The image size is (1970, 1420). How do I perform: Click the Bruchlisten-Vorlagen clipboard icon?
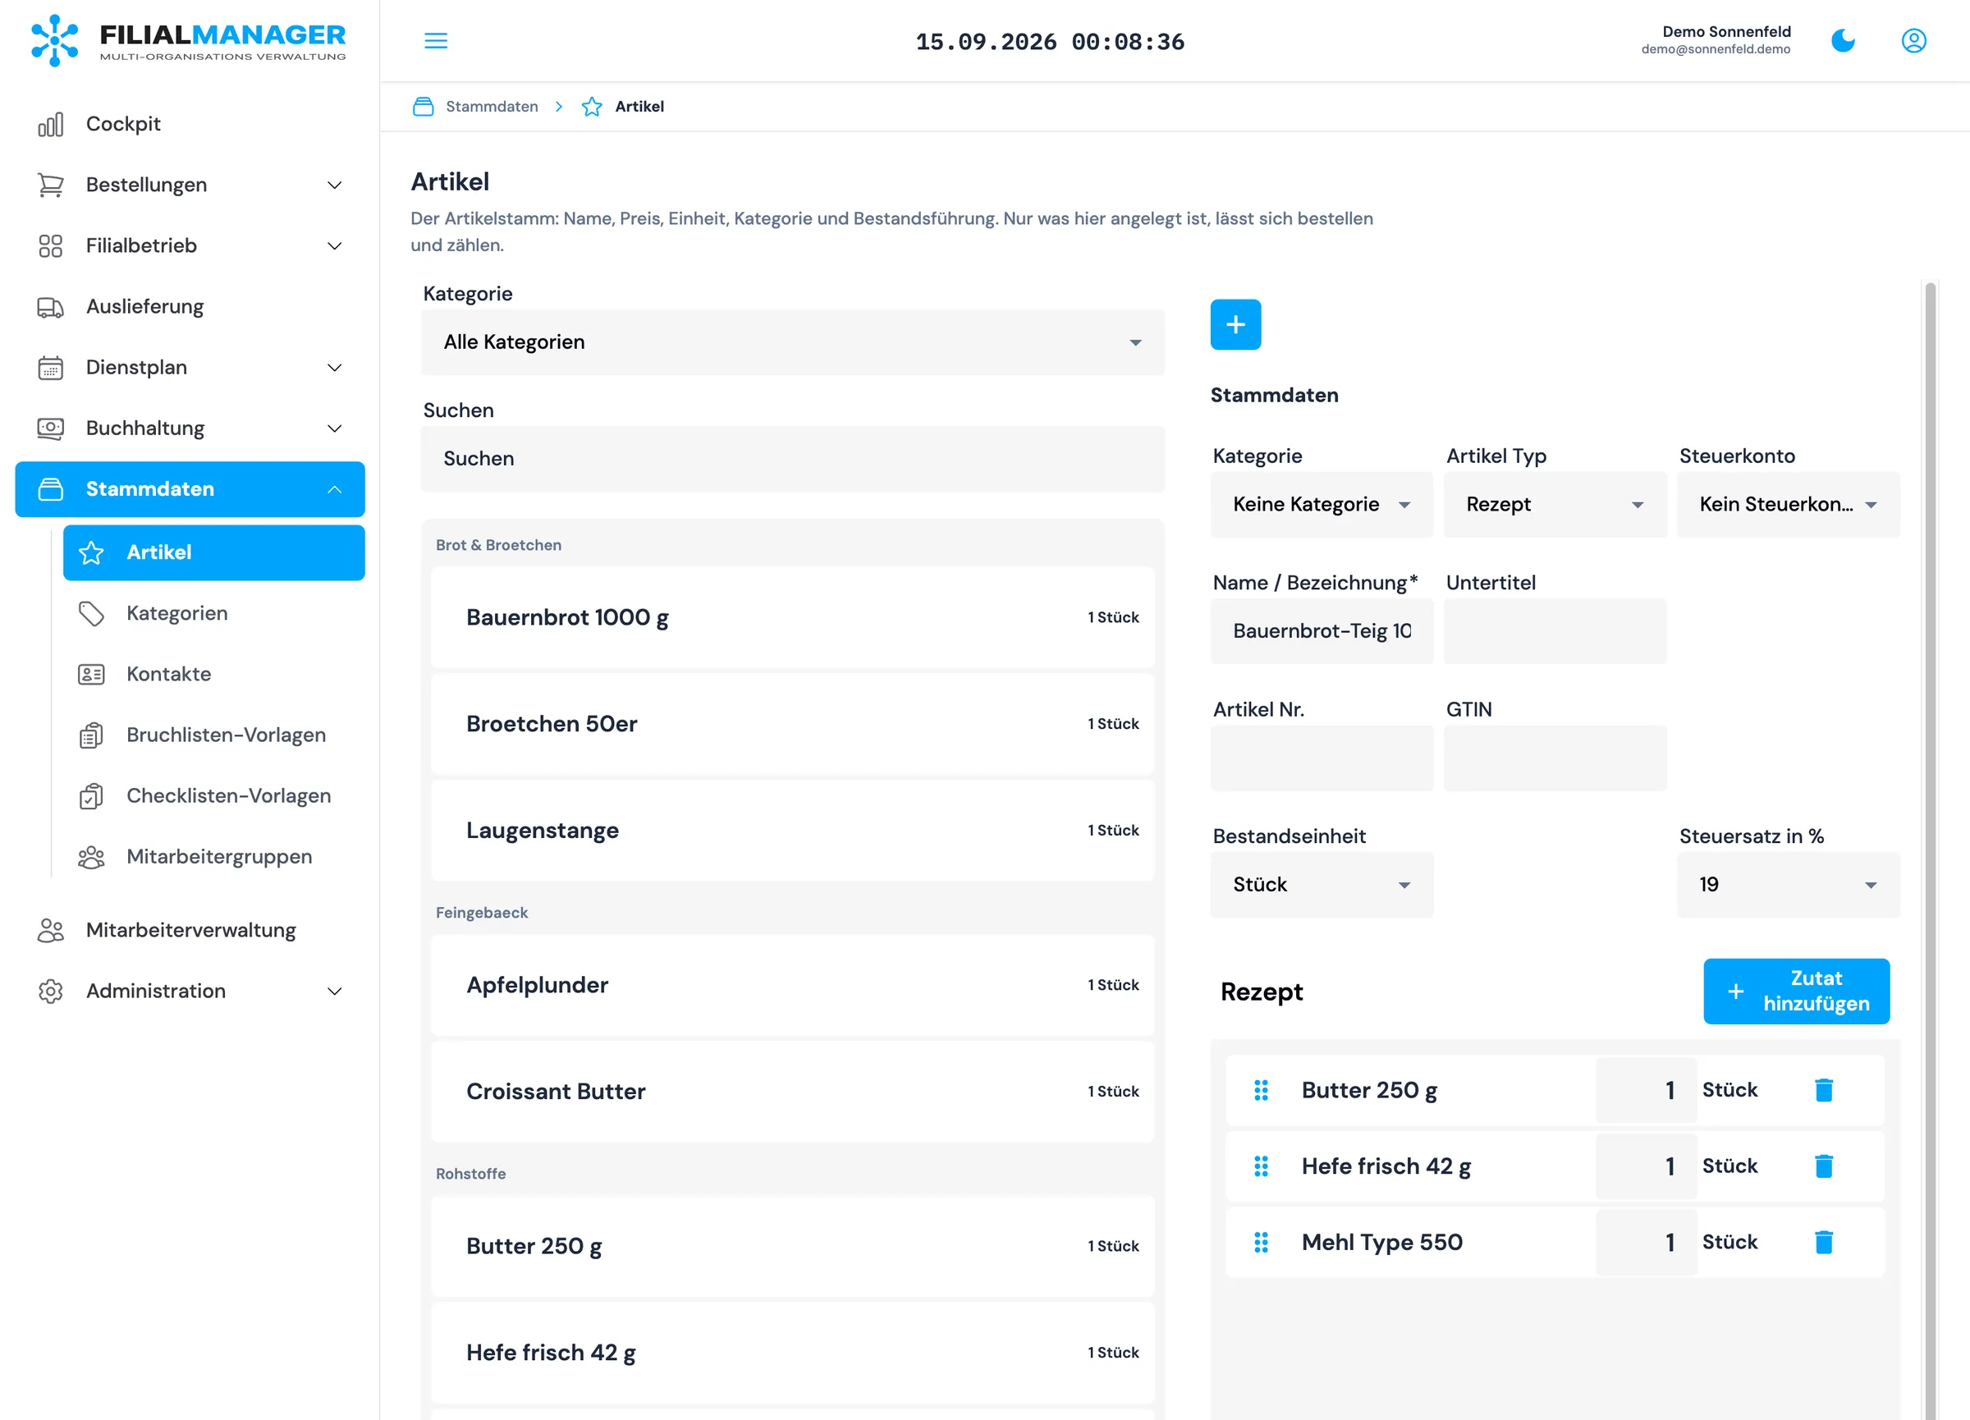tap(91, 735)
